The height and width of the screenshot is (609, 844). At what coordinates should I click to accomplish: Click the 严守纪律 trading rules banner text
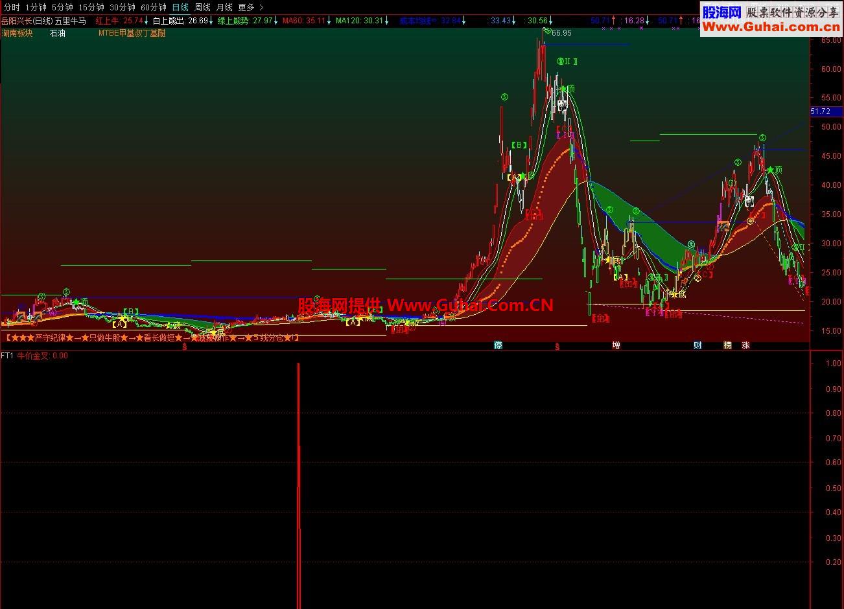[x=152, y=338]
